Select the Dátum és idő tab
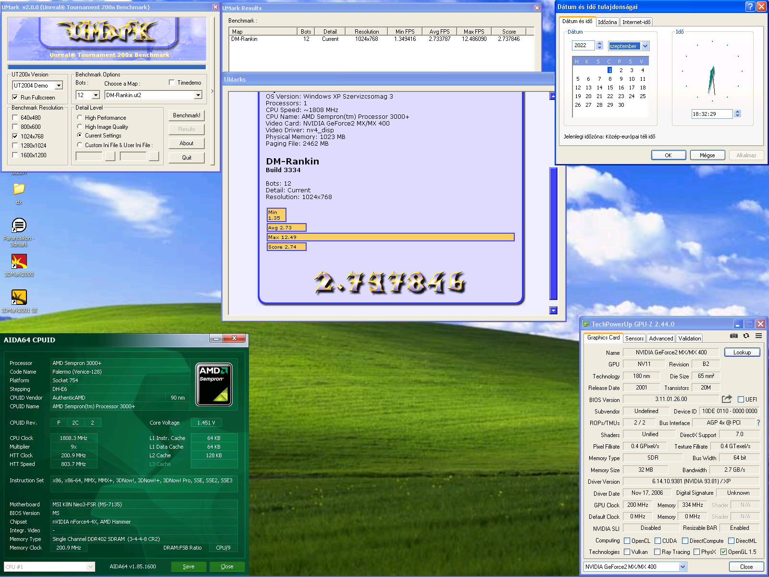 (x=577, y=21)
